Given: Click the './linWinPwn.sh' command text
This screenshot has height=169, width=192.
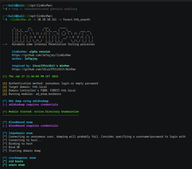Looking at the screenshot, I should 20,20.
